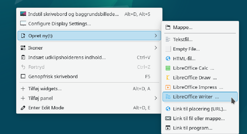The height and width of the screenshot is (134, 247).
Task: Click the blank file icon beside Empty File
Action: 168,49
